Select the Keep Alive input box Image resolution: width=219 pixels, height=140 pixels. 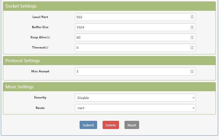pos(131,37)
